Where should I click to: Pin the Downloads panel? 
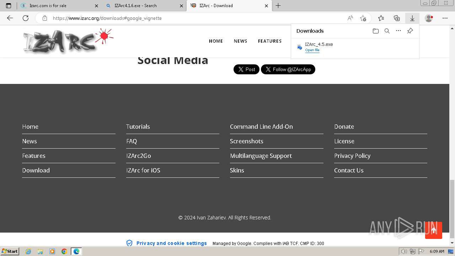coord(410,31)
